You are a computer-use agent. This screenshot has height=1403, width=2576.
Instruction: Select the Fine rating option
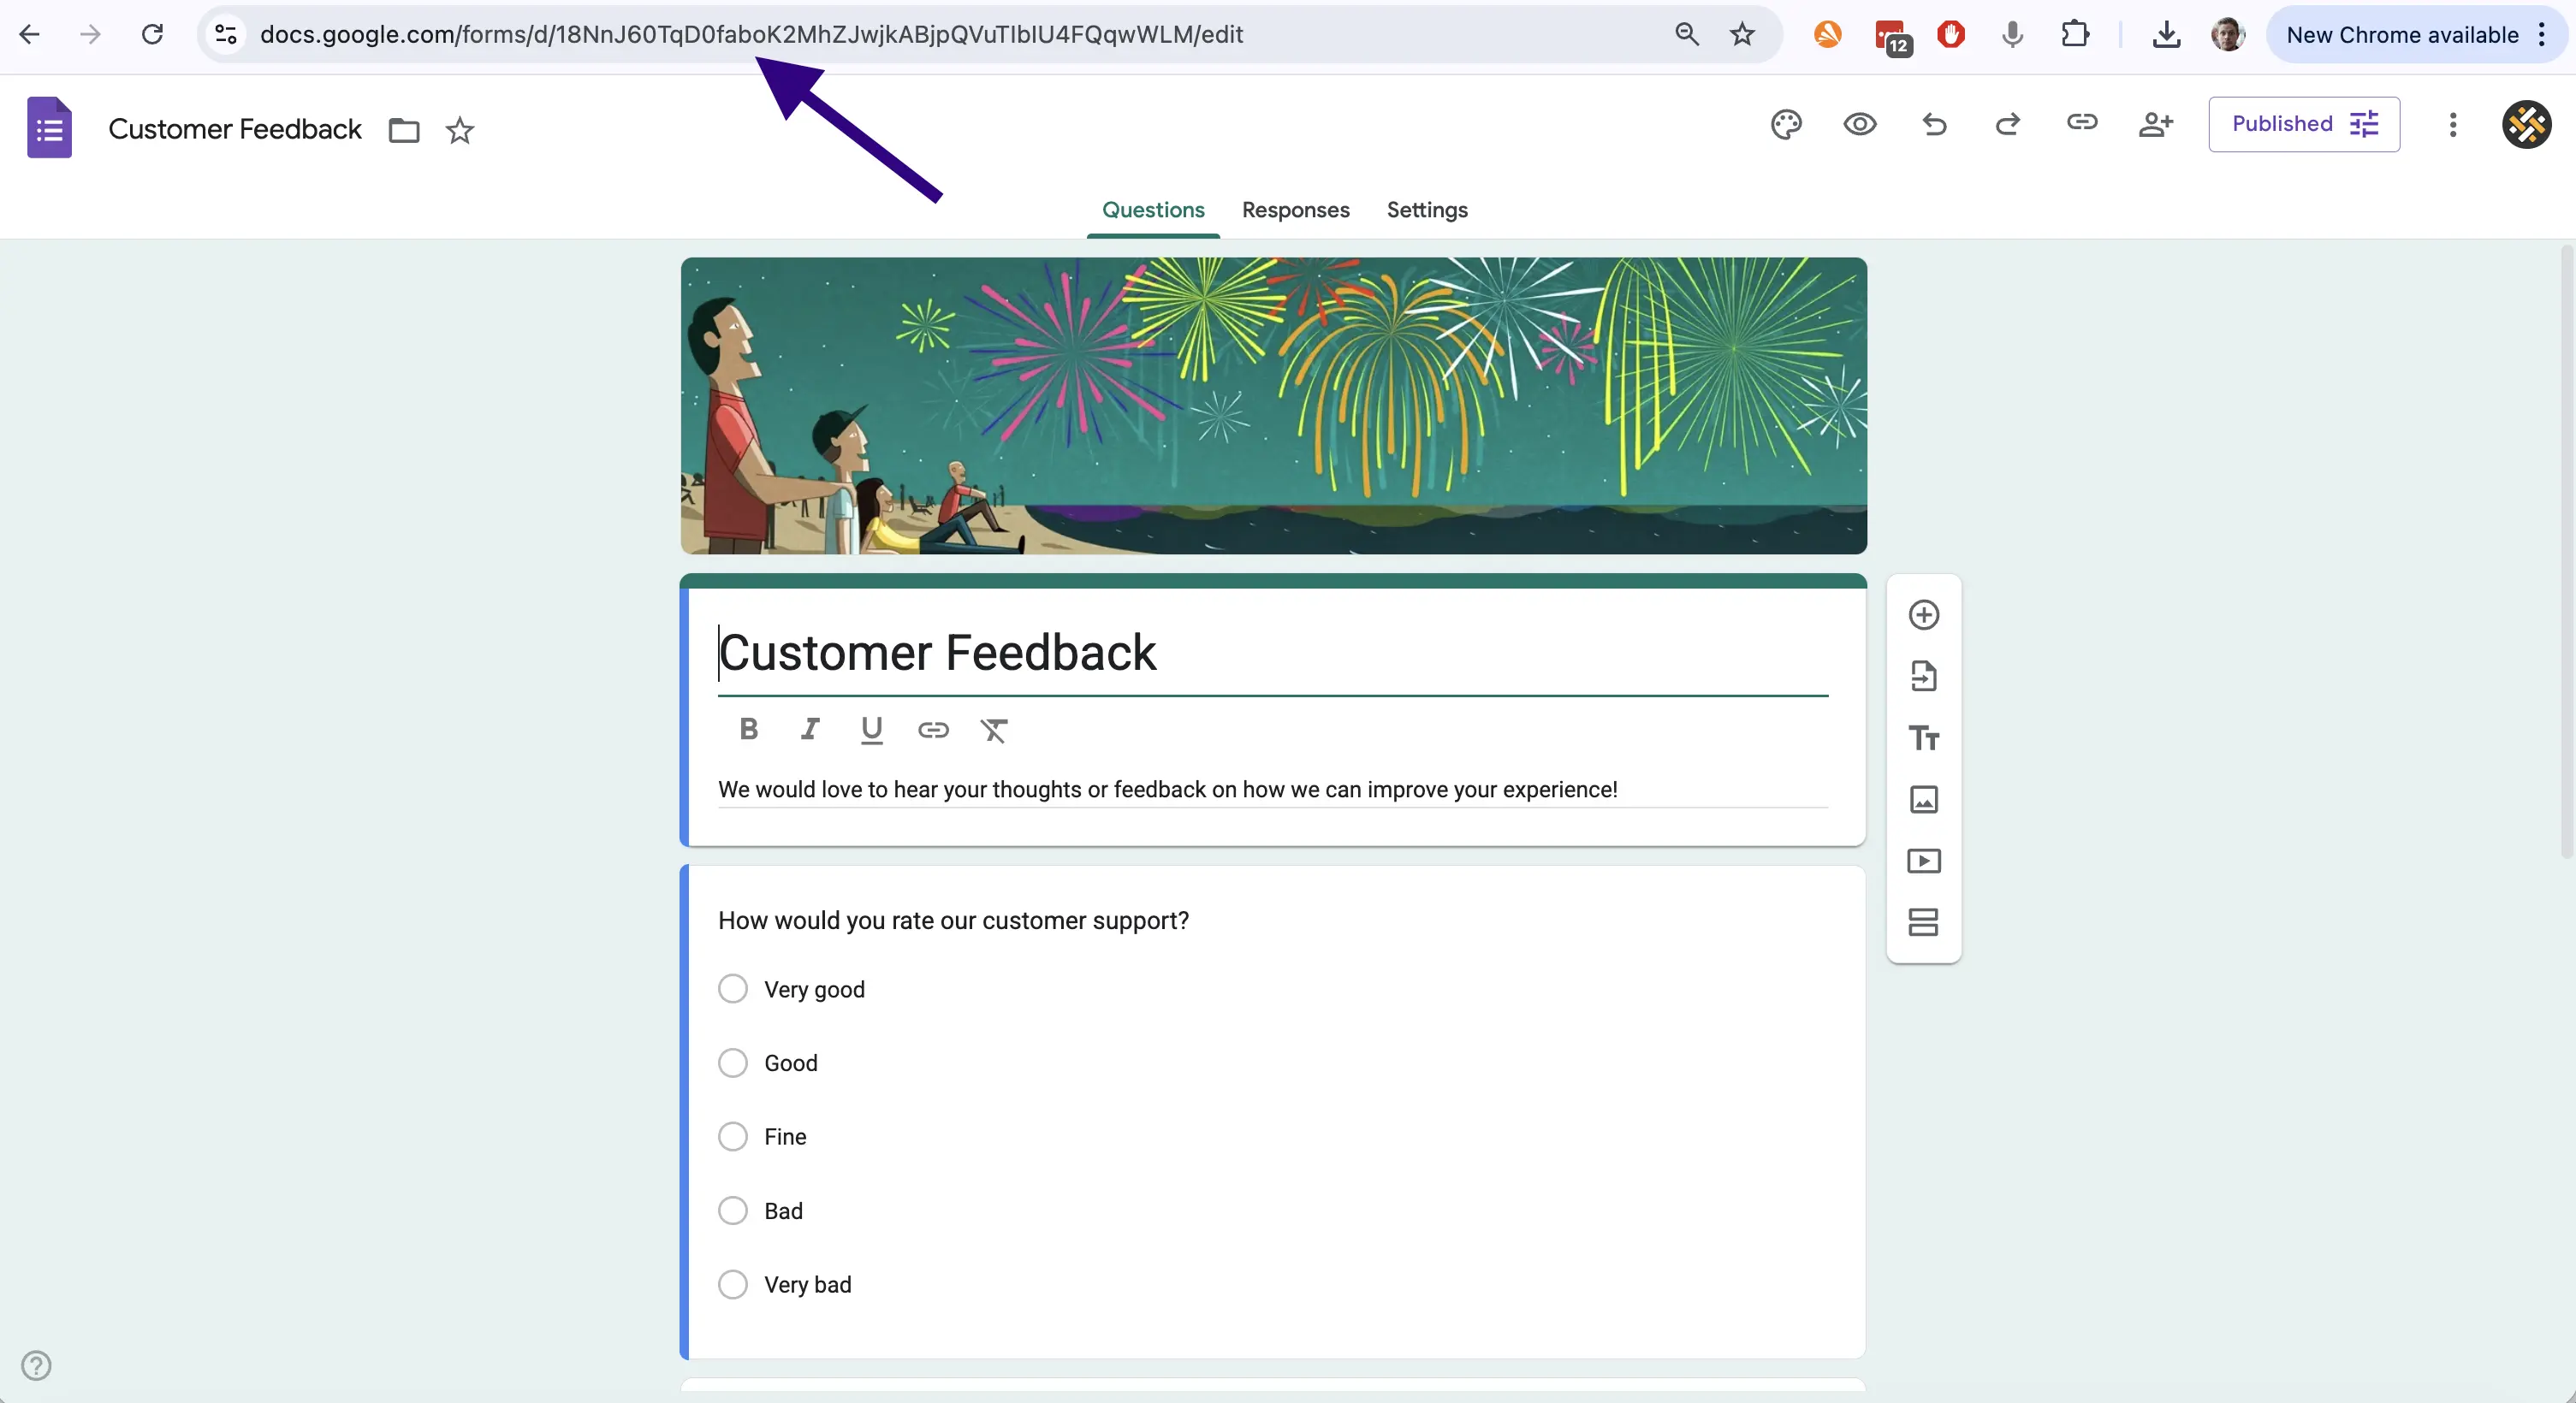coord(732,1137)
